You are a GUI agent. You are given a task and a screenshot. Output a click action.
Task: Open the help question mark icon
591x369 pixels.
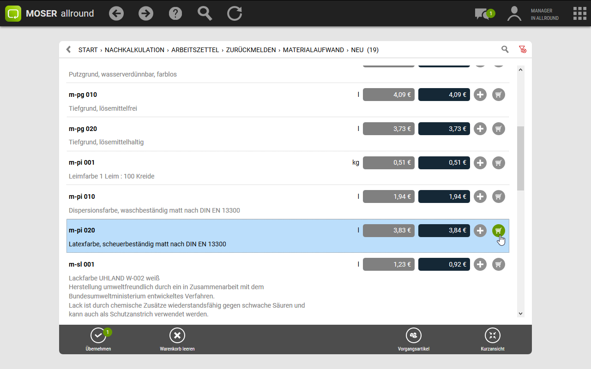[175, 13]
